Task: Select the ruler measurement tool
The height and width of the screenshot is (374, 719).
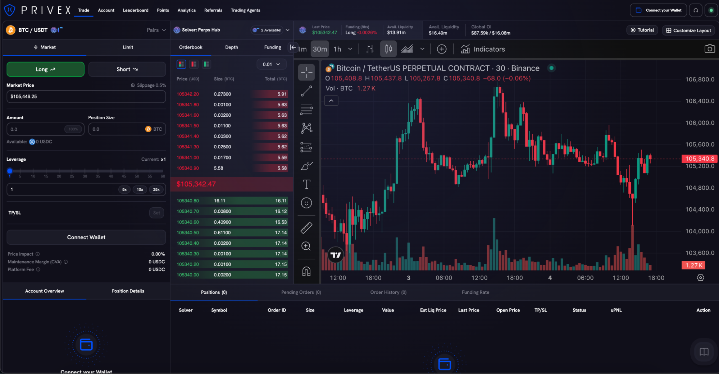Action: pyautogui.click(x=306, y=227)
